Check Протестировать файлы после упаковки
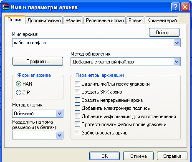This screenshot has width=192, height=162. pyautogui.click(x=77, y=124)
